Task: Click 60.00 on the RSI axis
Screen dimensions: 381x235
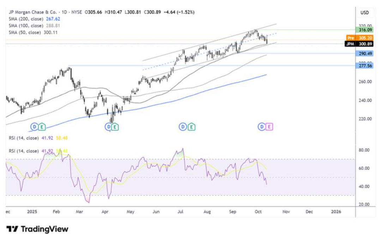Action: [364, 168]
